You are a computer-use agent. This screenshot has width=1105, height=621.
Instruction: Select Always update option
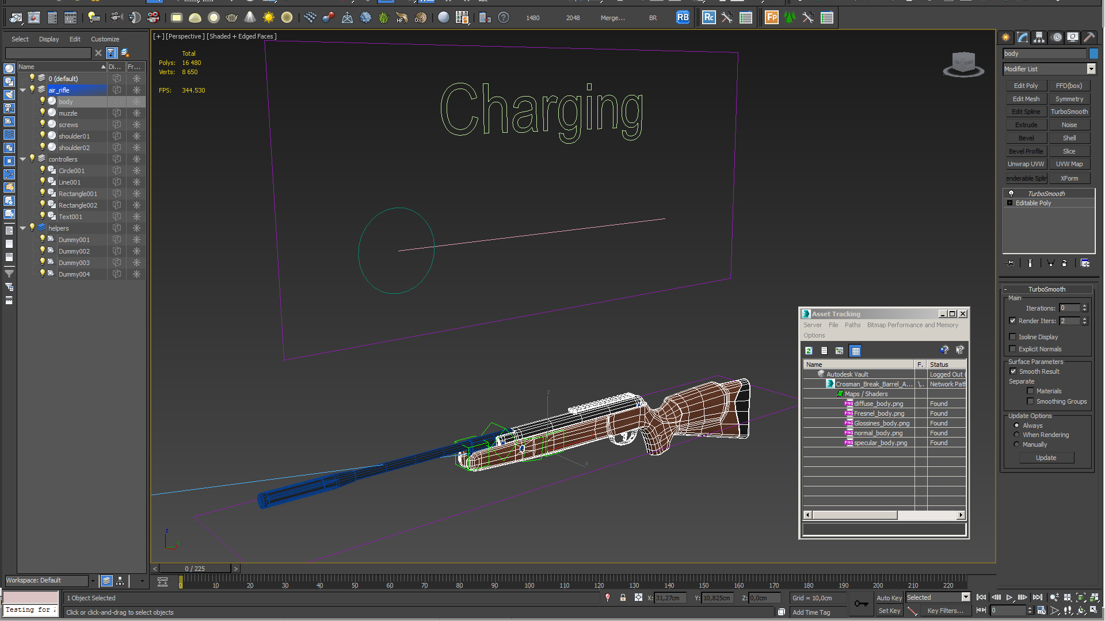click(x=1017, y=425)
